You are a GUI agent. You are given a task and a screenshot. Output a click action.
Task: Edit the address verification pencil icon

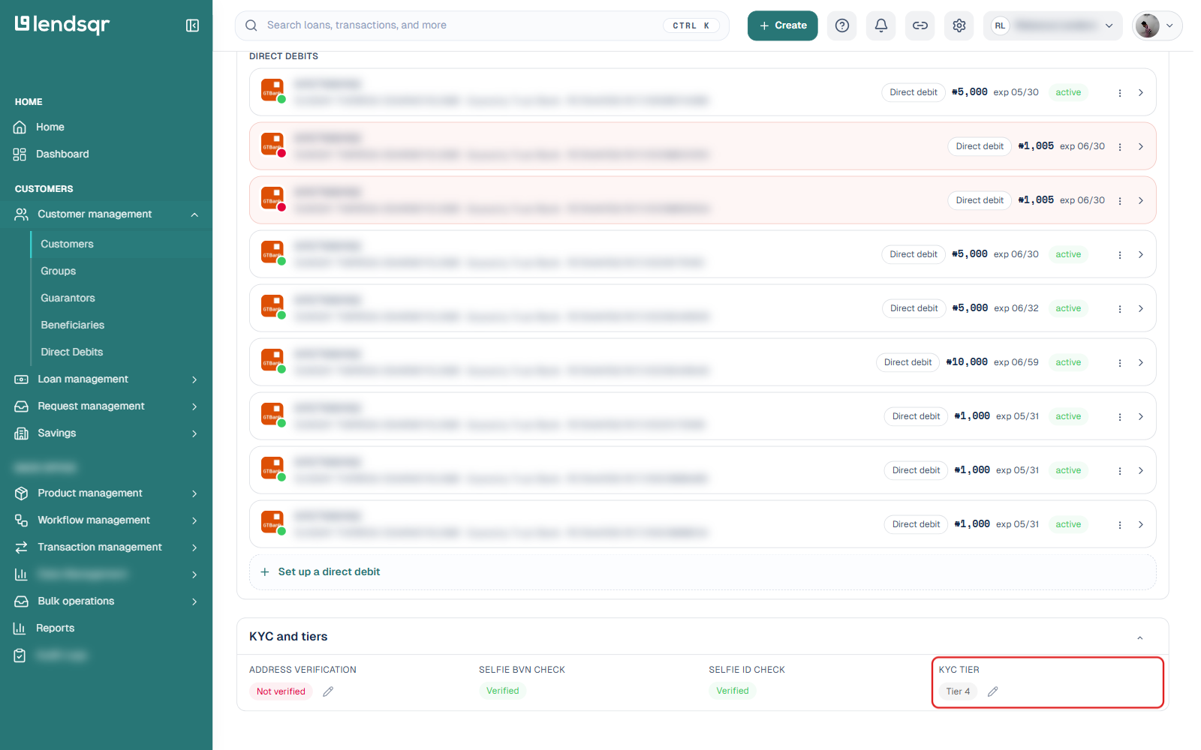coord(328,691)
